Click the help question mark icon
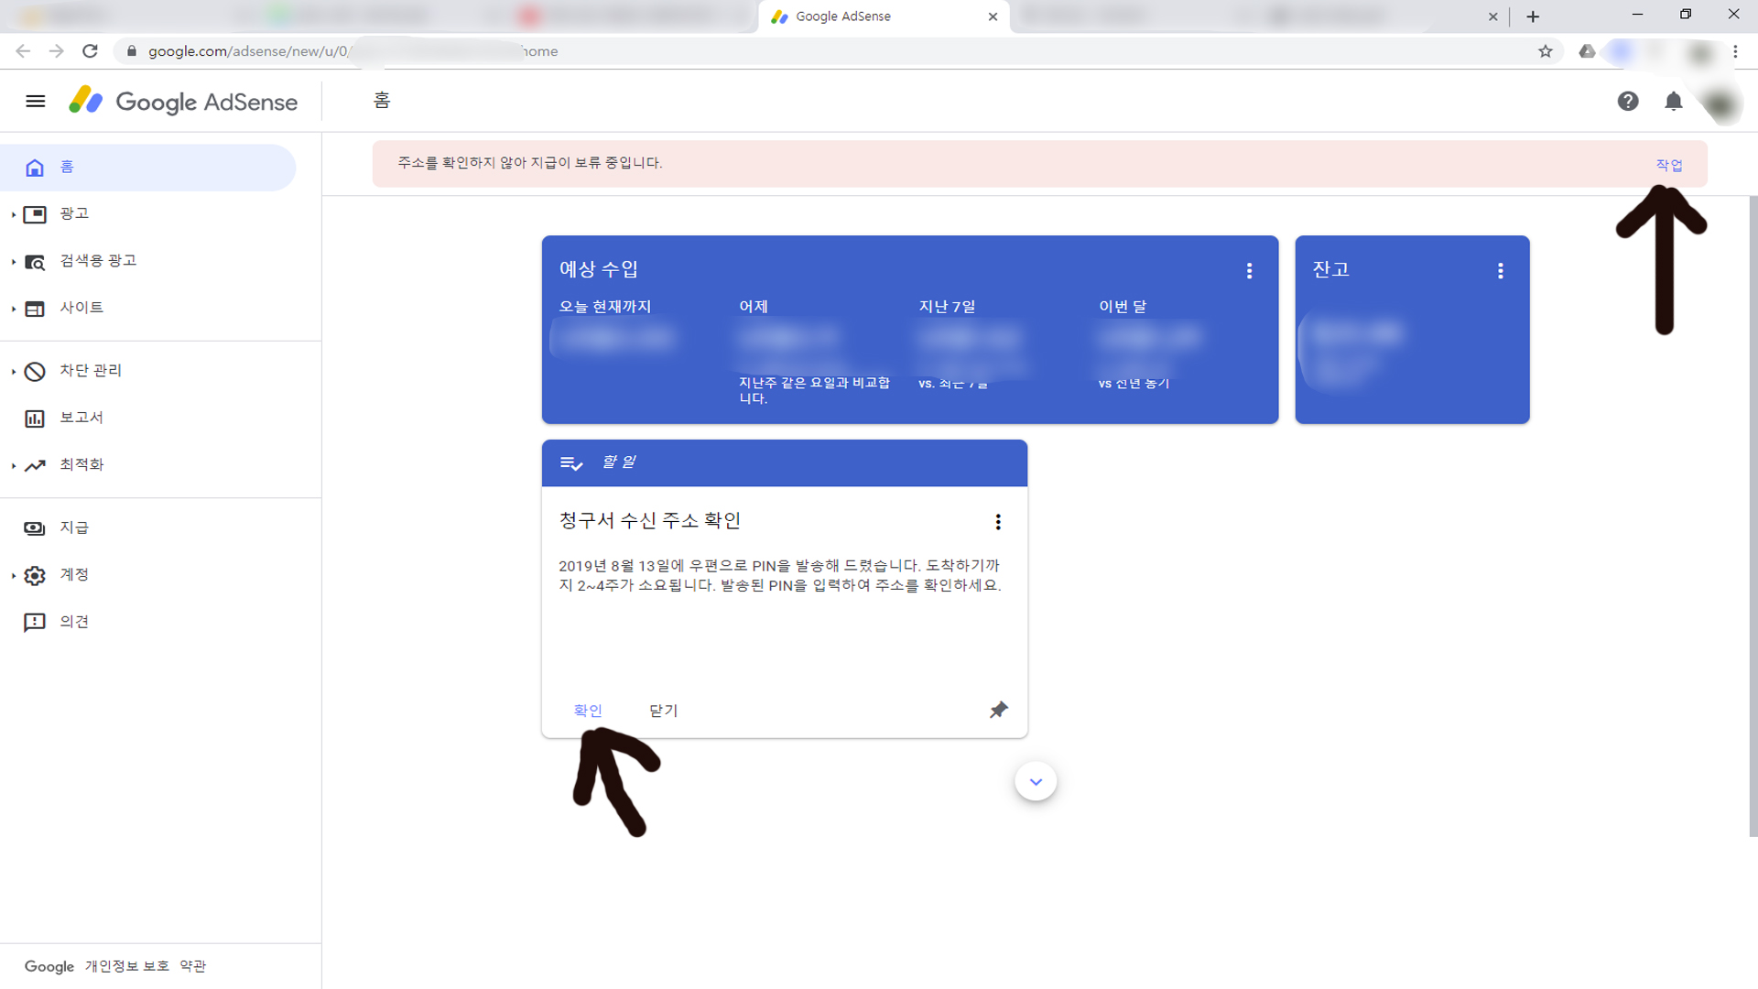This screenshot has width=1758, height=989. 1627,101
